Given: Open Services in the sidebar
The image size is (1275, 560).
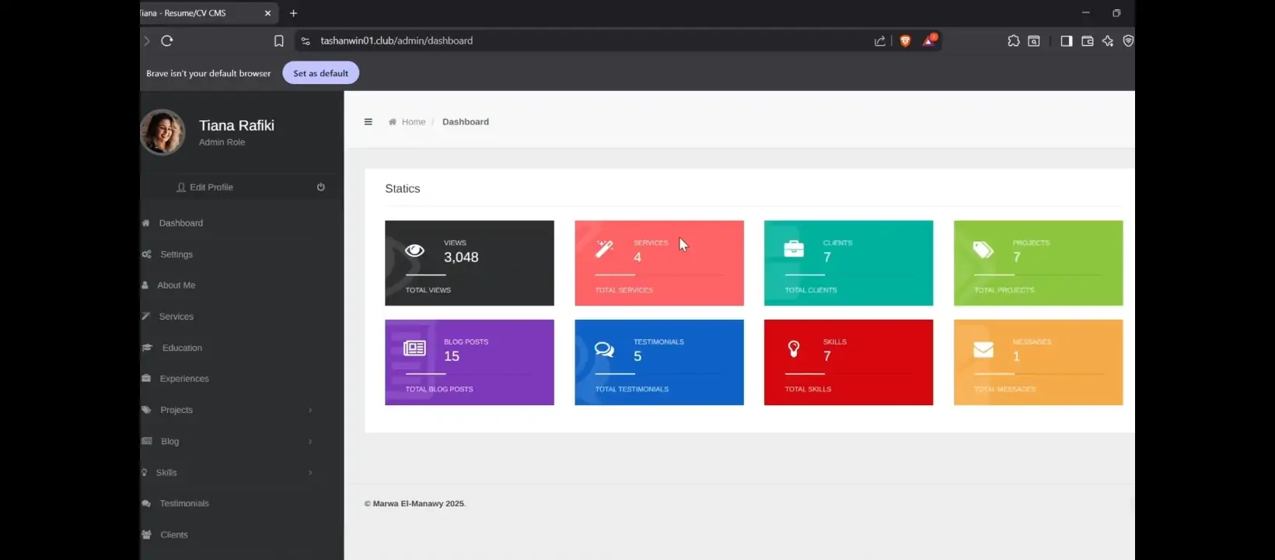Looking at the screenshot, I should pyautogui.click(x=176, y=317).
